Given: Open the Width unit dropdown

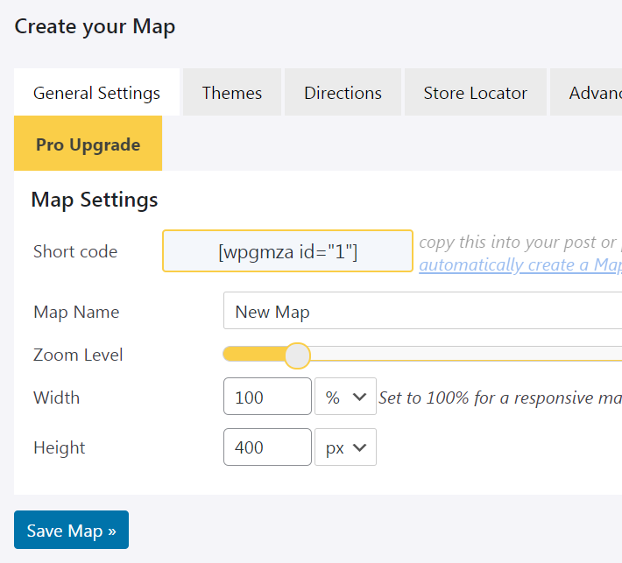Looking at the screenshot, I should click(345, 396).
